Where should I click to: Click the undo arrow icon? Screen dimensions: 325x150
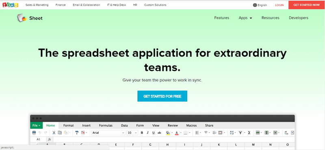point(40,133)
